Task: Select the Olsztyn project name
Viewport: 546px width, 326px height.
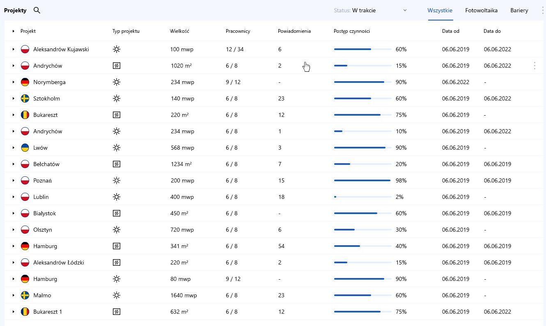Action: 43,230
